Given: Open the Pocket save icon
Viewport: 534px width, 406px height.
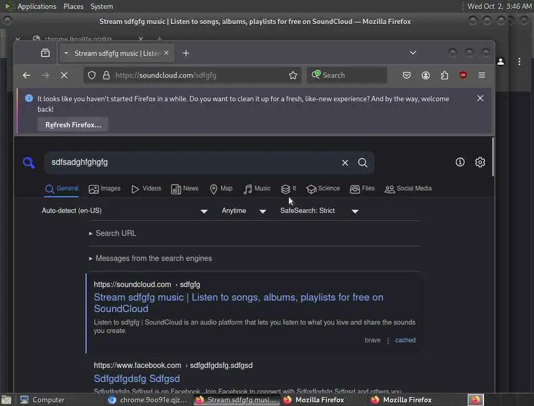Looking at the screenshot, I should [407, 75].
